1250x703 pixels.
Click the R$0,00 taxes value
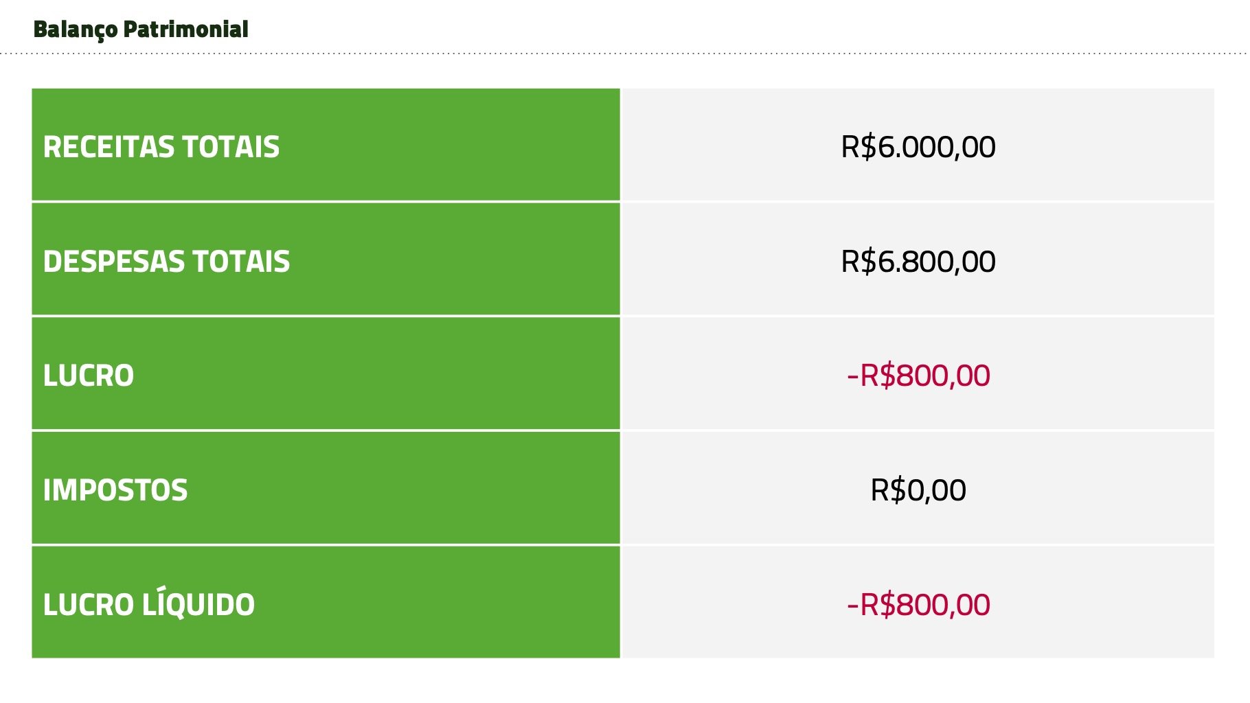(x=918, y=490)
